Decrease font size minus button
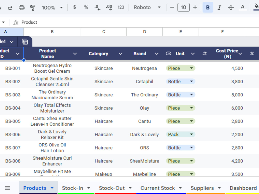The image size is (259, 194). [172, 8]
